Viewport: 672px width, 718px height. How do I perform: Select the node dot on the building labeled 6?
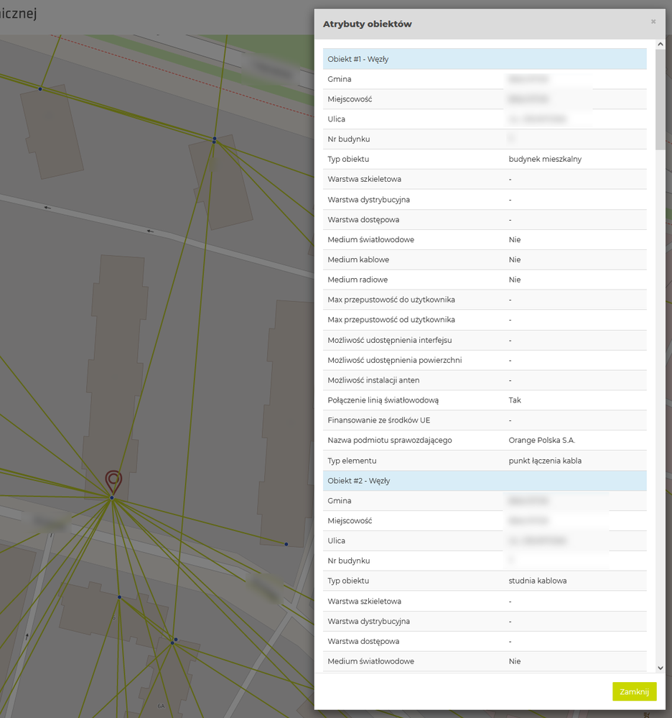119,597
